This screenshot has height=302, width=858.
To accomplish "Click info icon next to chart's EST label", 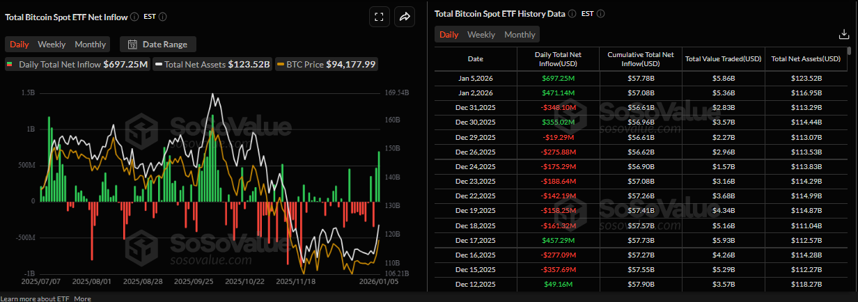I will [x=163, y=17].
